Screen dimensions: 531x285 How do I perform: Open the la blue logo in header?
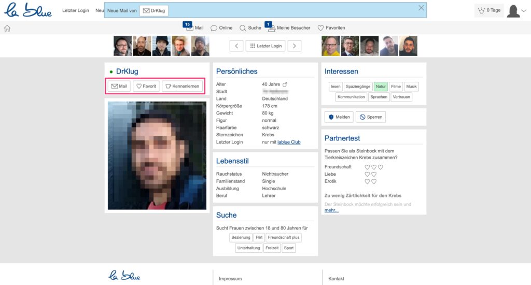pyautogui.click(x=28, y=10)
